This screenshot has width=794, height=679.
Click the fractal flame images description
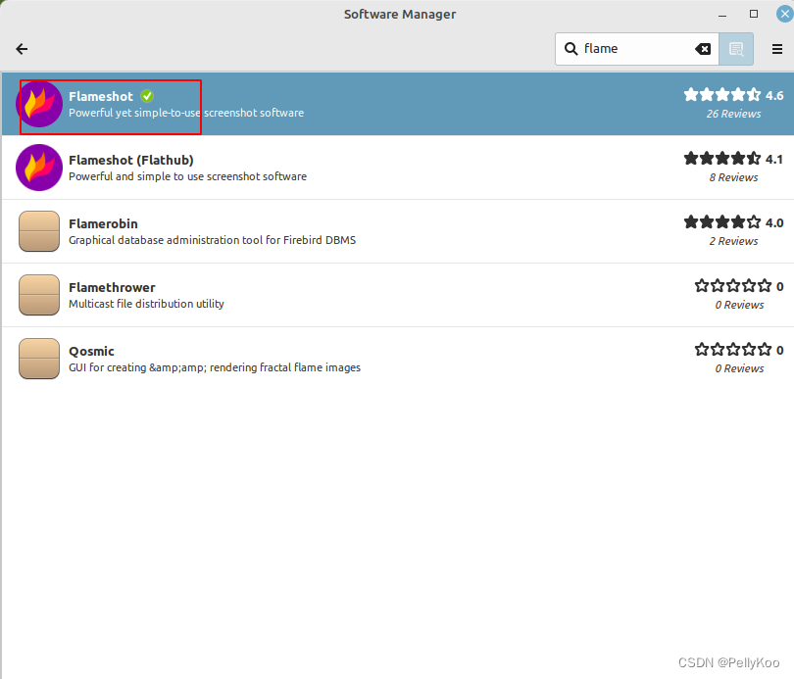click(x=215, y=367)
